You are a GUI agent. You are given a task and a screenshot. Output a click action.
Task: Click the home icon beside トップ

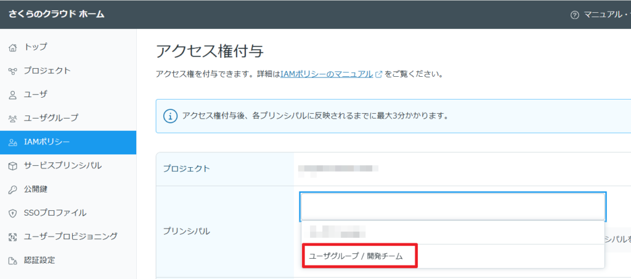click(12, 47)
